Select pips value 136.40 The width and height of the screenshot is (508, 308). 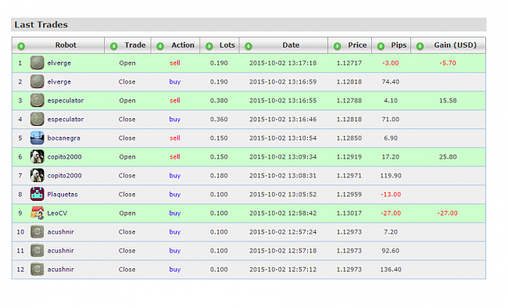[x=391, y=270]
